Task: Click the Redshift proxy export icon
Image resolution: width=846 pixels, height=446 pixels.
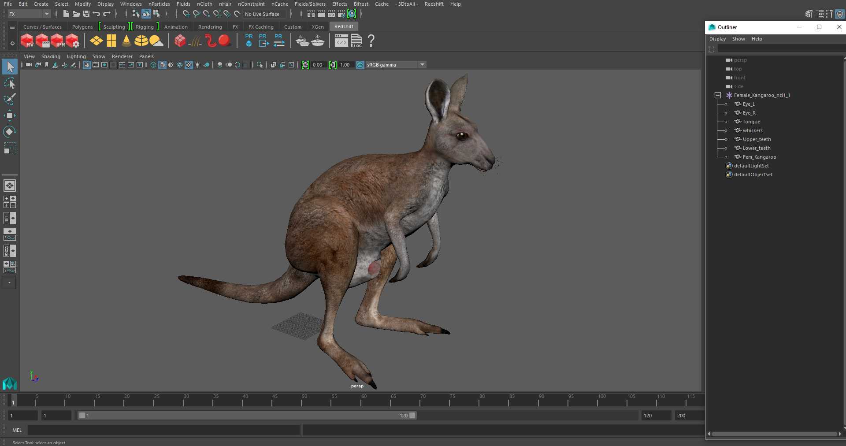Action: [263, 41]
